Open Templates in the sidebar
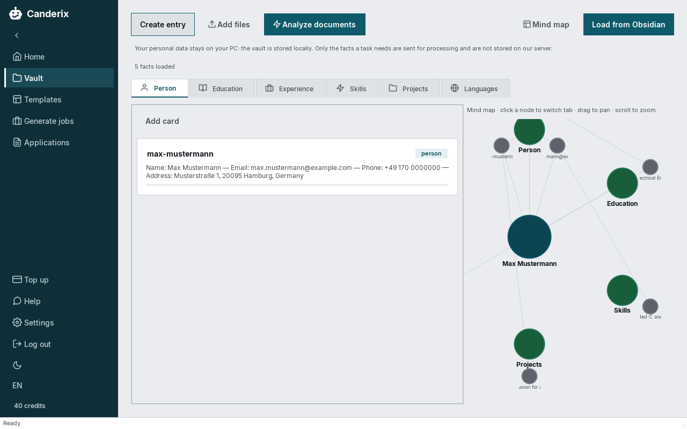The image size is (687, 429). tap(59, 99)
